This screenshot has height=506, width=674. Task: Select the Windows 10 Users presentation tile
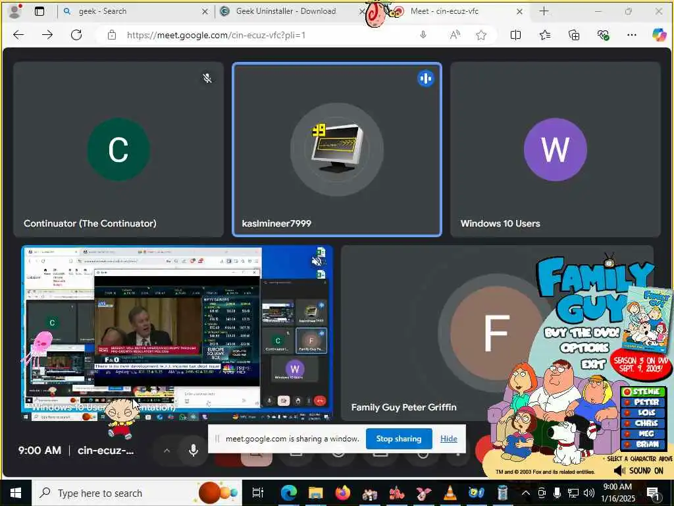[177, 333]
